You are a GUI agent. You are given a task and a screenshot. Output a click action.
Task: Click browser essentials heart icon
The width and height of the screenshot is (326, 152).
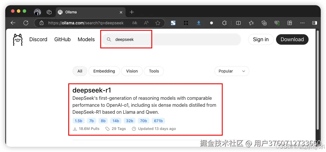click(x=277, y=23)
